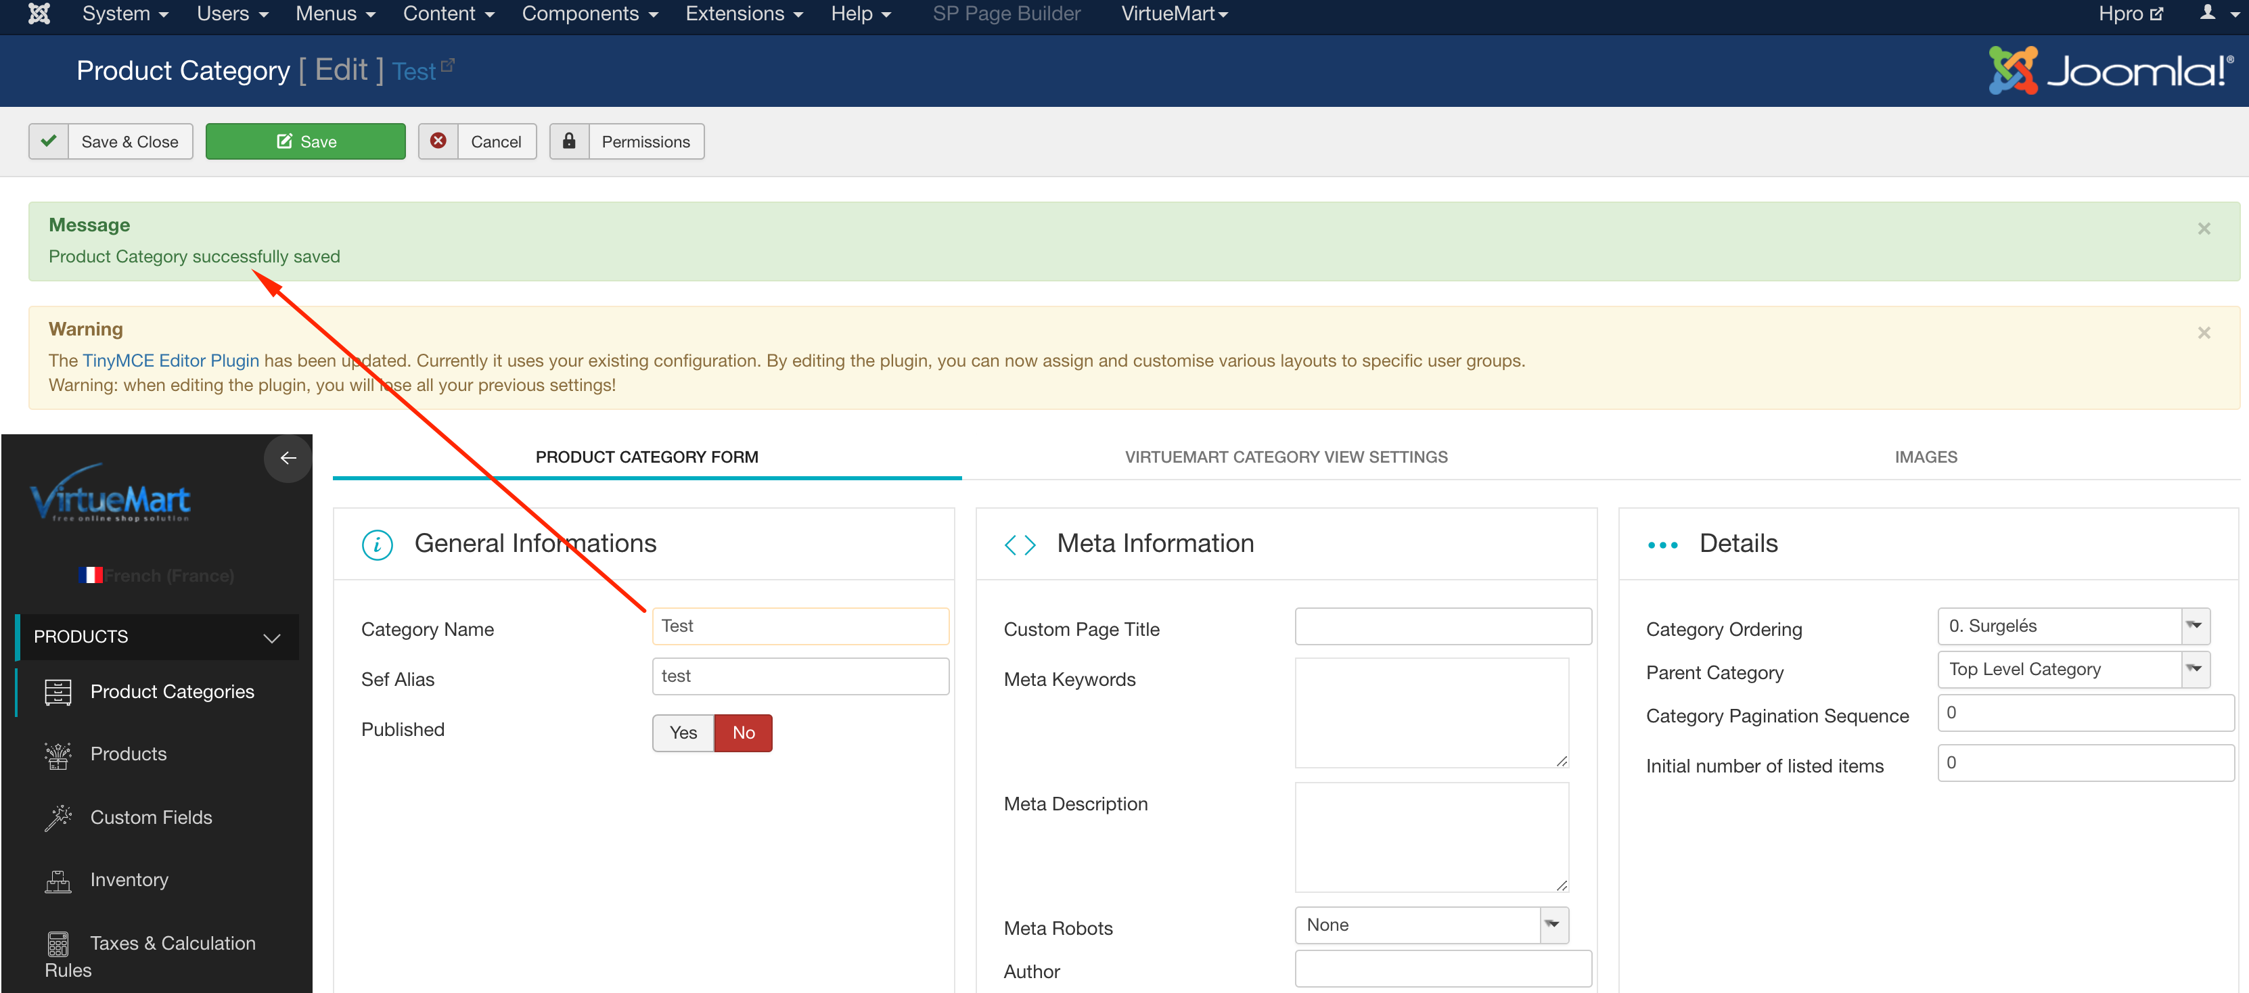Viewport: 2249px width, 993px height.
Task: Click the green Save button
Action: (x=306, y=141)
